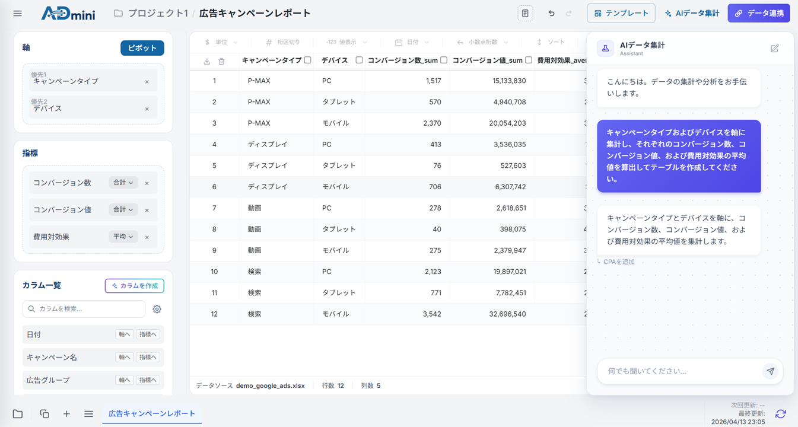Click the ディスプレイ cell in row 4
This screenshot has height=427, width=798.
coord(268,145)
